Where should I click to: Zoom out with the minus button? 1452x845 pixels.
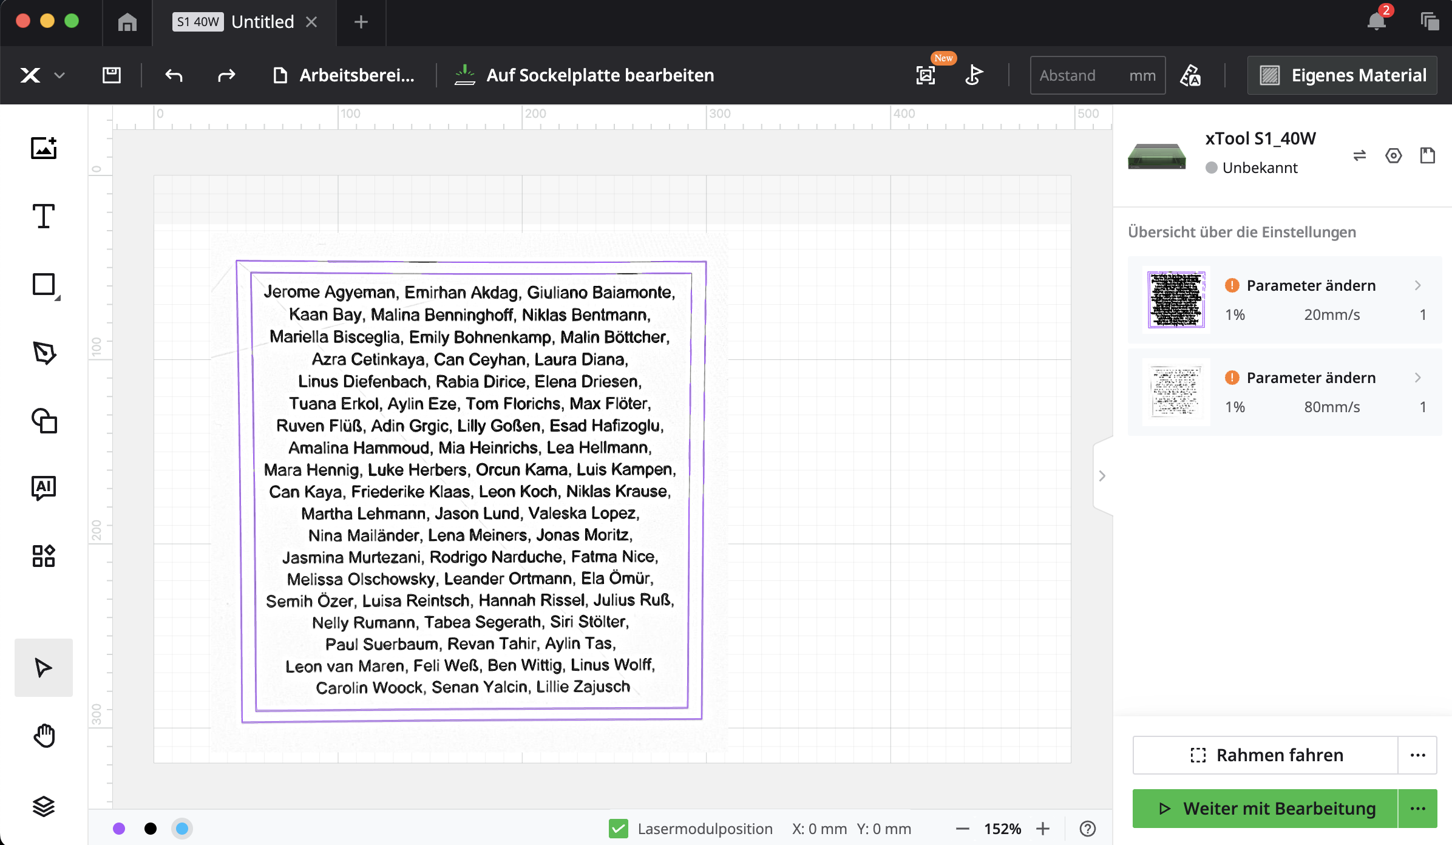(962, 829)
